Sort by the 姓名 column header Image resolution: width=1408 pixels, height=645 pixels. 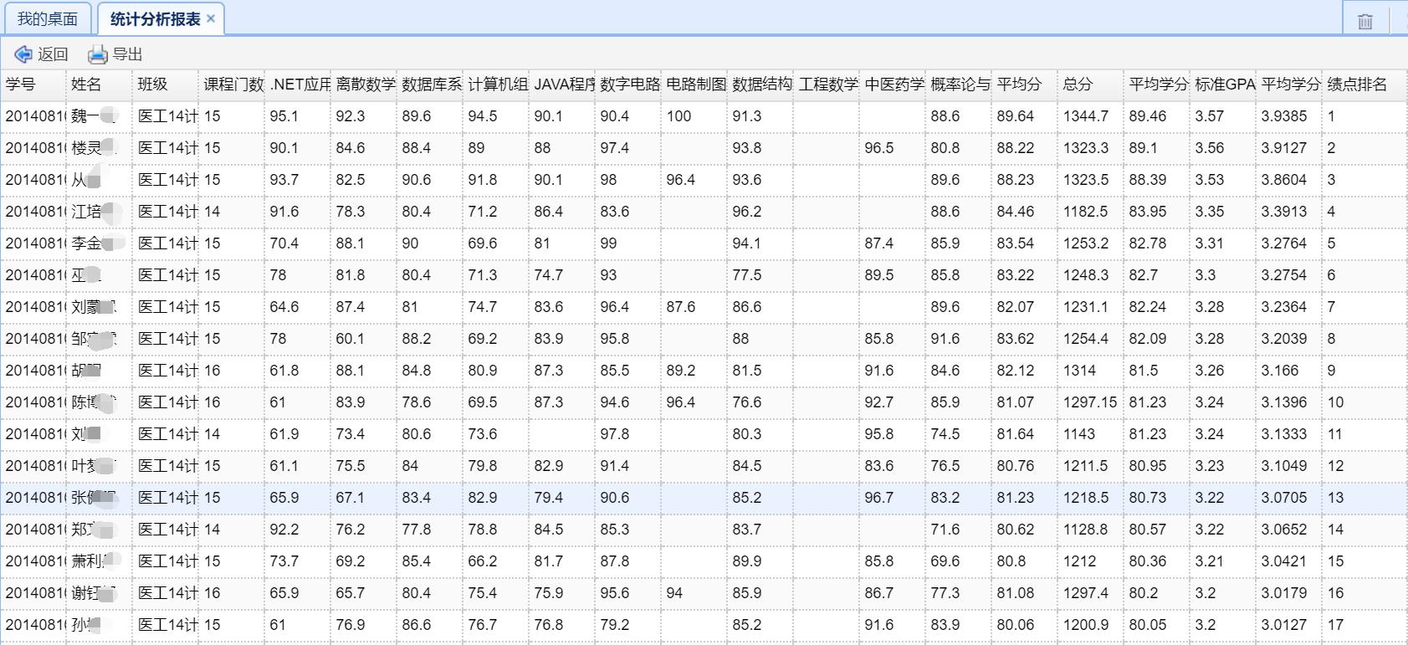click(x=86, y=84)
